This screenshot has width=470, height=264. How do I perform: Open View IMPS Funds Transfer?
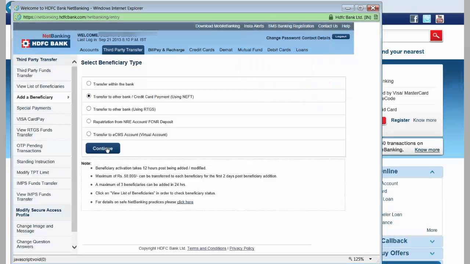pyautogui.click(x=34, y=197)
